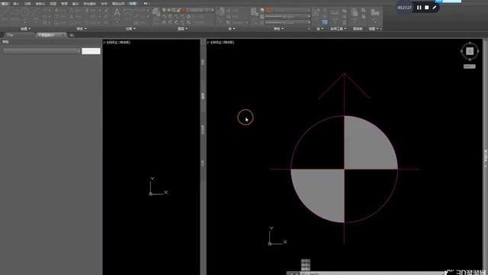The height and width of the screenshot is (275, 488).
Task: Click the Paste clipboard icon
Action: pos(354,12)
